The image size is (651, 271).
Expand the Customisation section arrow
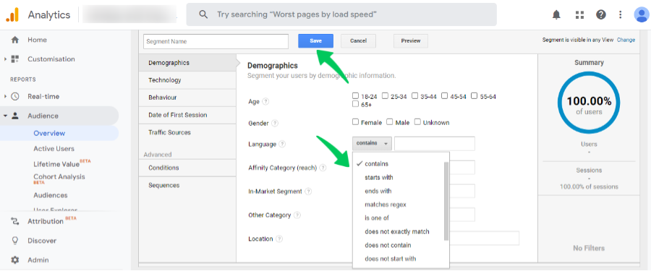pos(5,59)
